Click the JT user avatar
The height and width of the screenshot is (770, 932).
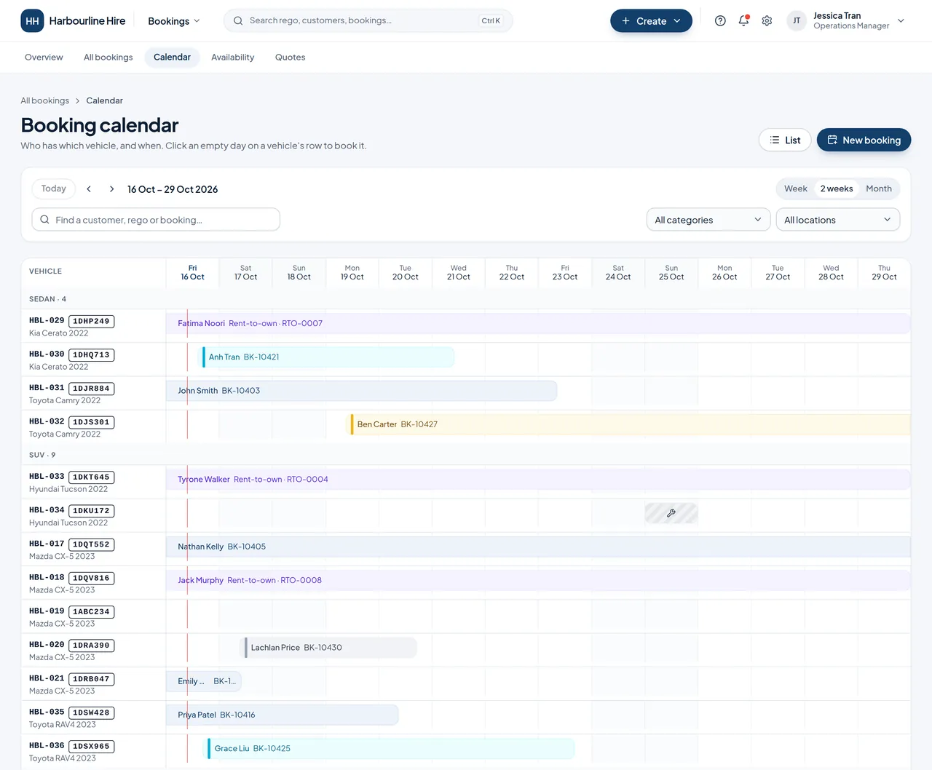797,21
